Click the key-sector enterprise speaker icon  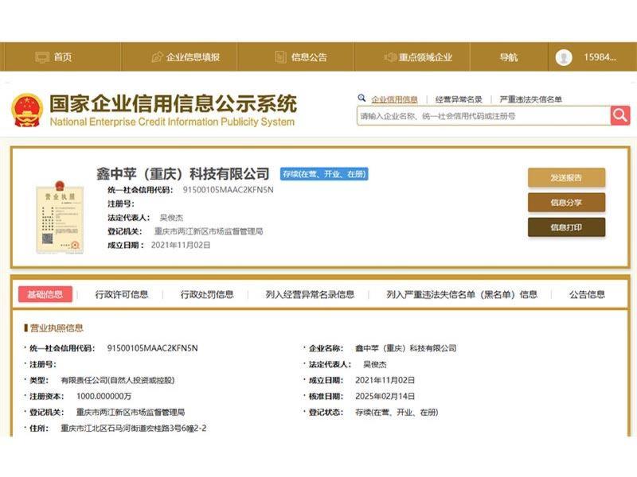[x=390, y=57]
